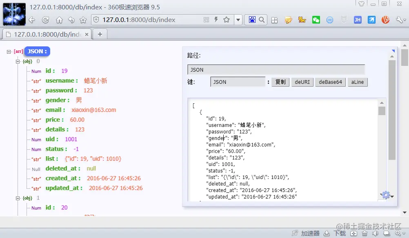Click the magnifier search icon in the toolbar
The width and height of the screenshot is (409, 238).
262,20
